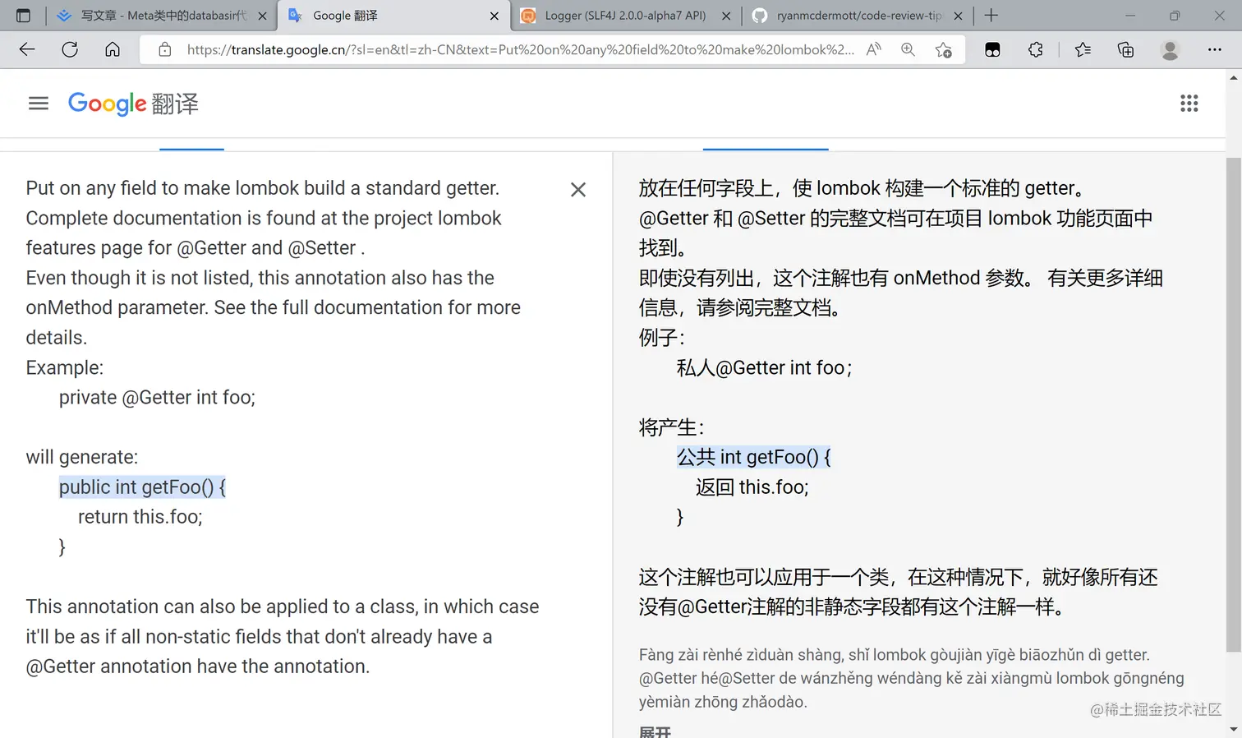Click the page vertical scrollbar

1234,403
